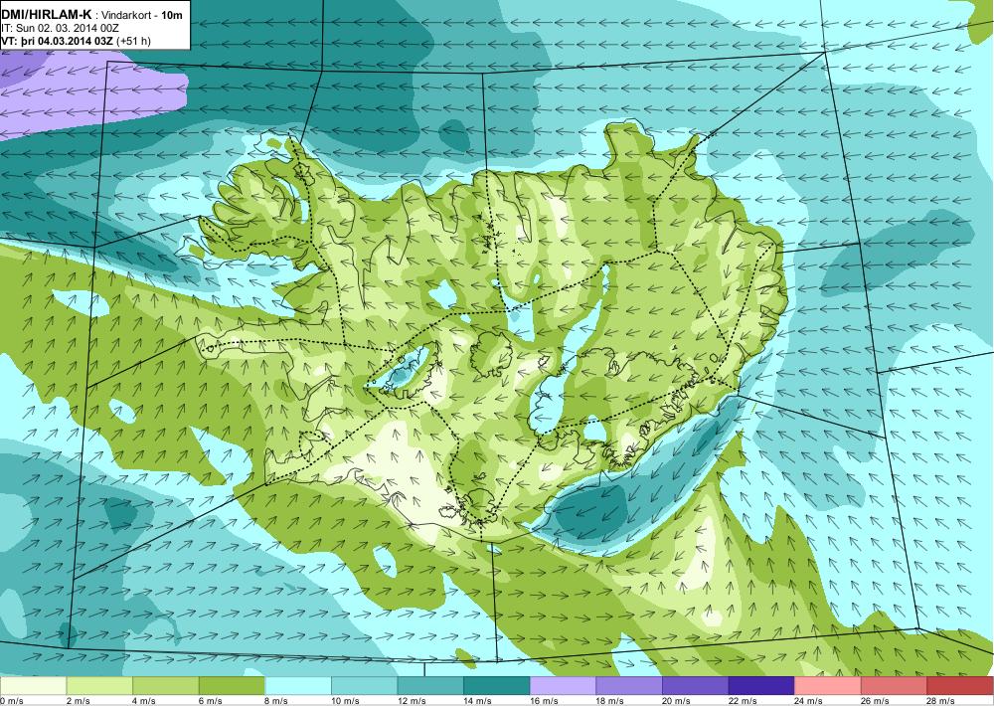Click the '14 m/s' legend label
Screen dimensions: 994x706
click(x=477, y=700)
